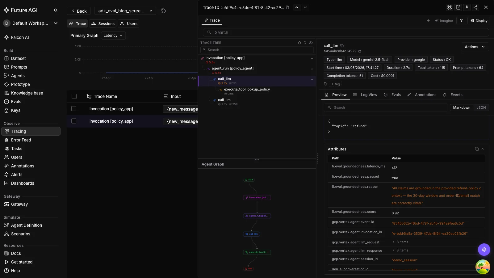Open the adk_eval_blog_scree... project dropdown
494x278 pixels.
click(125, 11)
